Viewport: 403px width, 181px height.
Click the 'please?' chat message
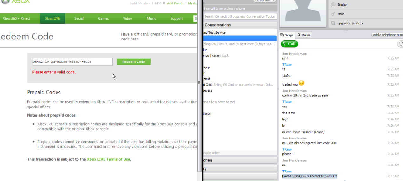[x=287, y=154]
